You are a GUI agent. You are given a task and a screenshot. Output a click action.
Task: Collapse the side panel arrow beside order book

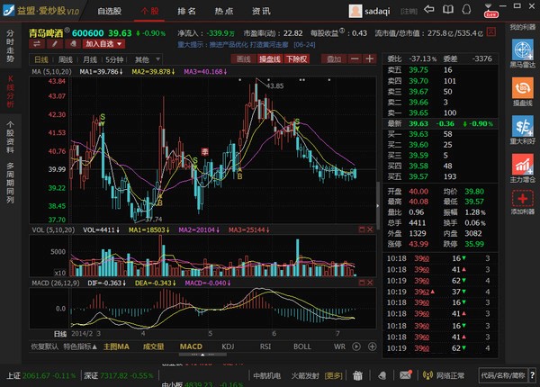[378, 205]
